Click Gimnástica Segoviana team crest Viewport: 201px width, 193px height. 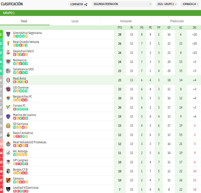pyautogui.click(x=8, y=34)
